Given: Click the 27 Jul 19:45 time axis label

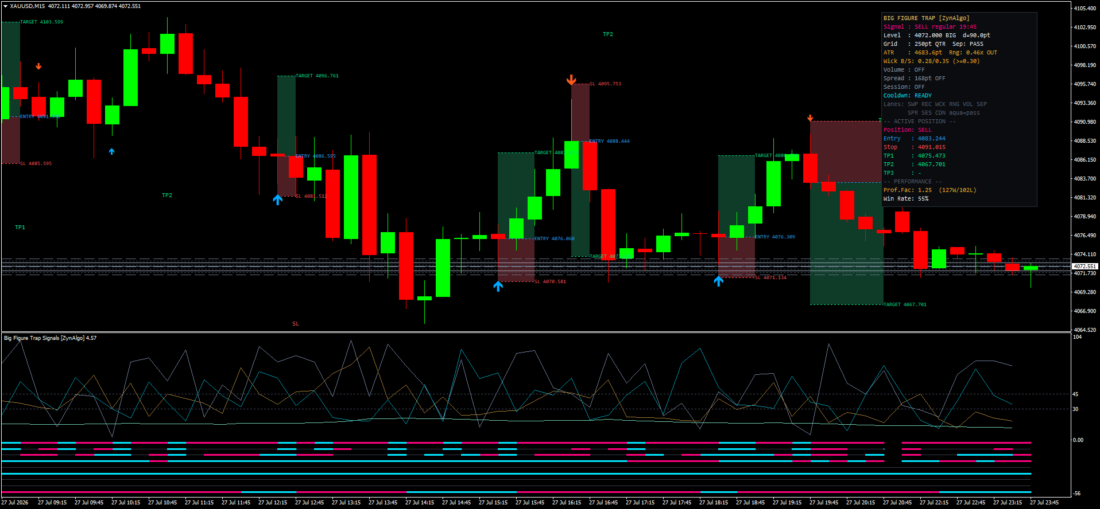Looking at the screenshot, I should [824, 503].
